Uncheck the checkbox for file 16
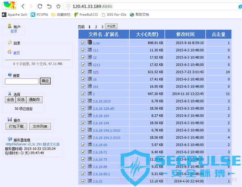 pos(83,79)
